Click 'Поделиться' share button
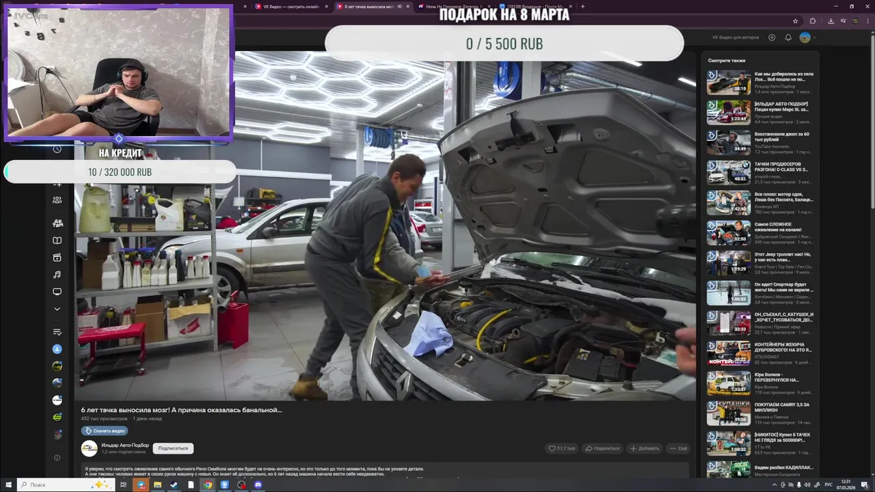The width and height of the screenshot is (875, 492). click(x=602, y=448)
